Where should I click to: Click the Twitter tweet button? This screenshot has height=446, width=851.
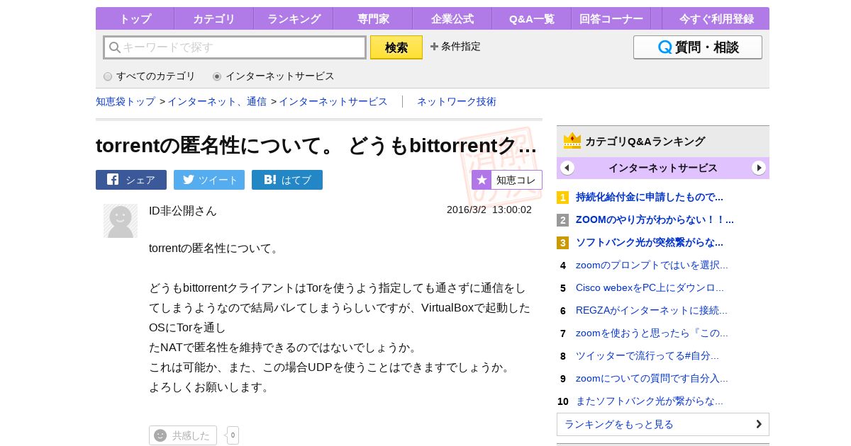click(x=209, y=180)
